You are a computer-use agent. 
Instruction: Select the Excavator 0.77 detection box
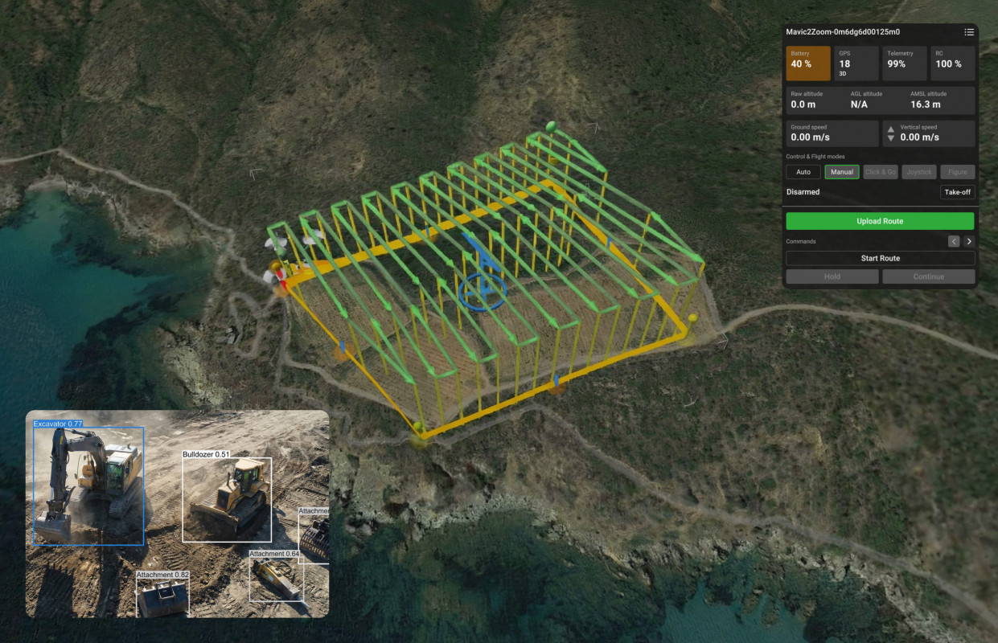(88, 485)
